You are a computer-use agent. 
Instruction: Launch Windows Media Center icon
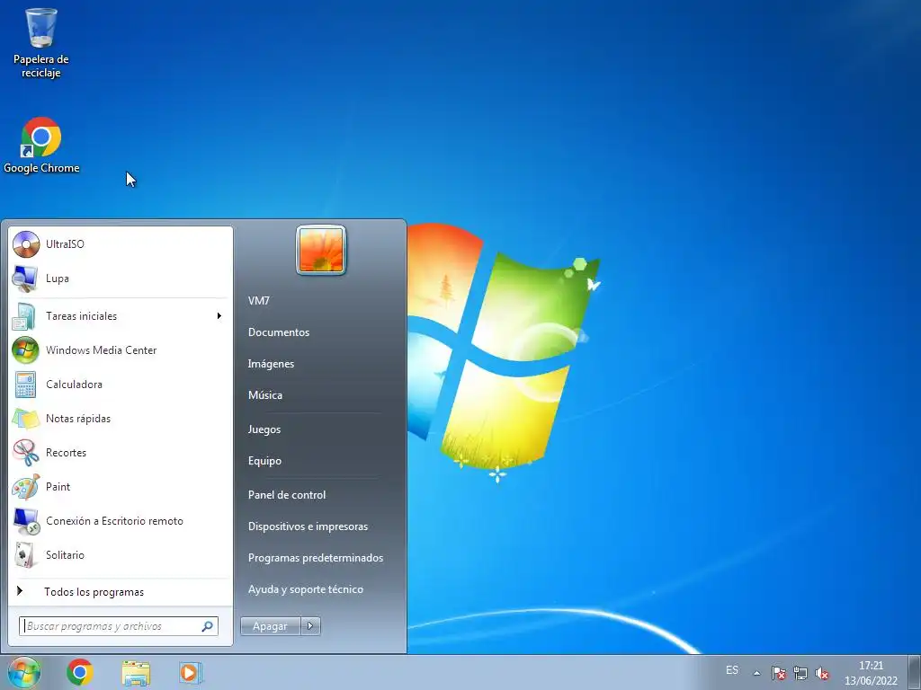(25, 350)
